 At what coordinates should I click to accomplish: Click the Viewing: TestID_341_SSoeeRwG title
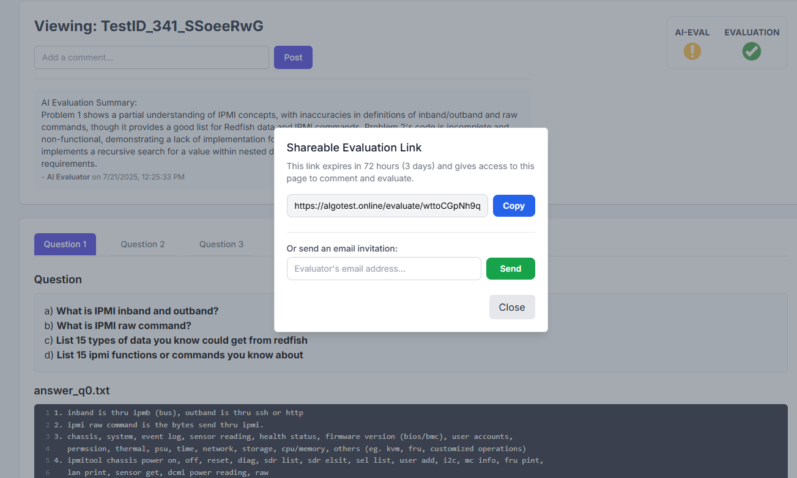(148, 26)
